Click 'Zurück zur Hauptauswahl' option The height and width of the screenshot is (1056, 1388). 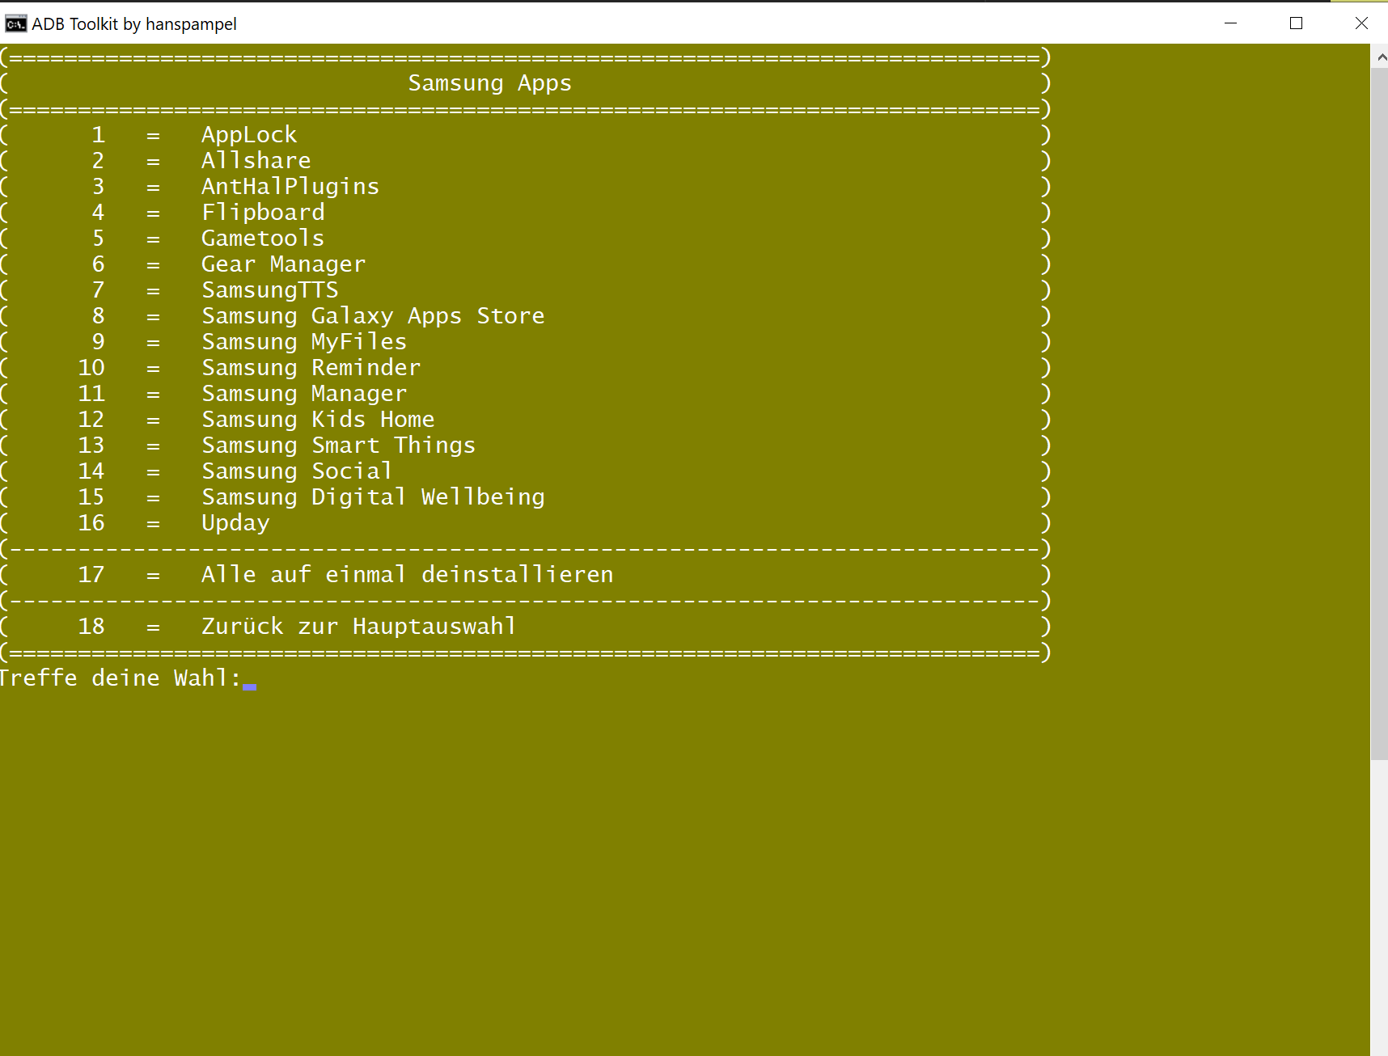coord(359,627)
